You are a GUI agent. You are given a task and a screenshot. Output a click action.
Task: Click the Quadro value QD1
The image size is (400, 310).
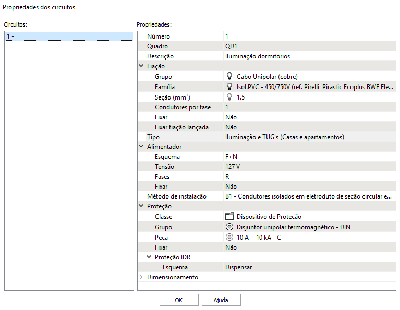[x=309, y=46]
